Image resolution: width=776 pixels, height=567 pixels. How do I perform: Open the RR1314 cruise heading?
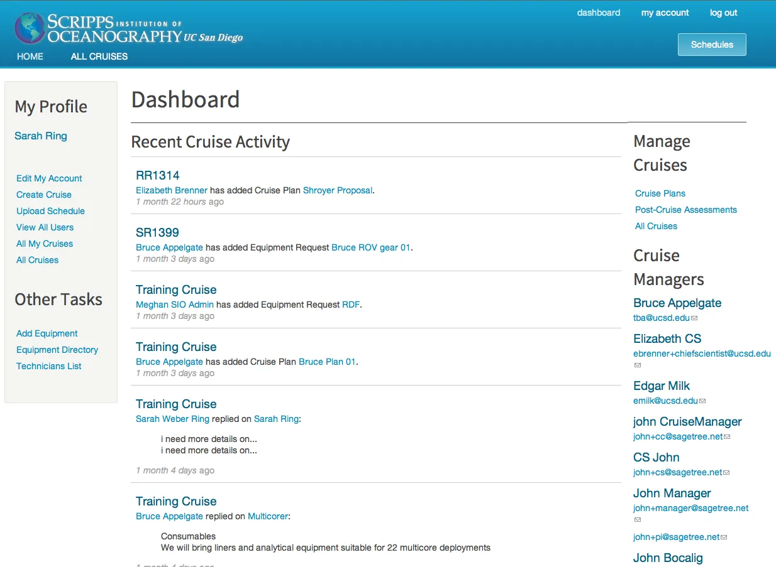point(158,176)
